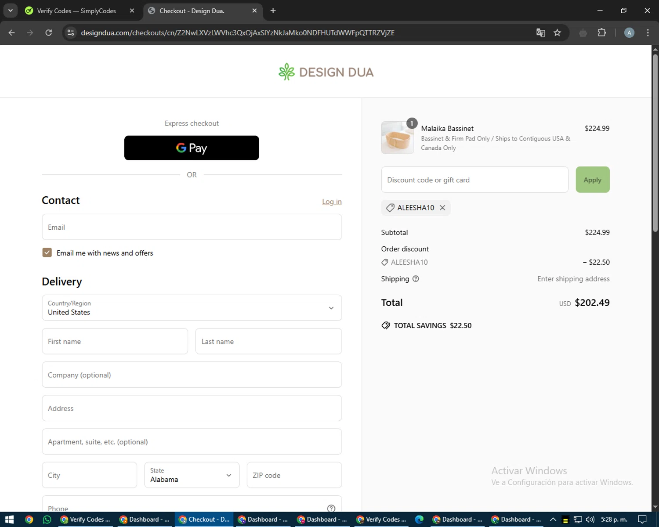The height and width of the screenshot is (527, 659).
Task: Click the Company (optional) field
Action: [192, 375]
